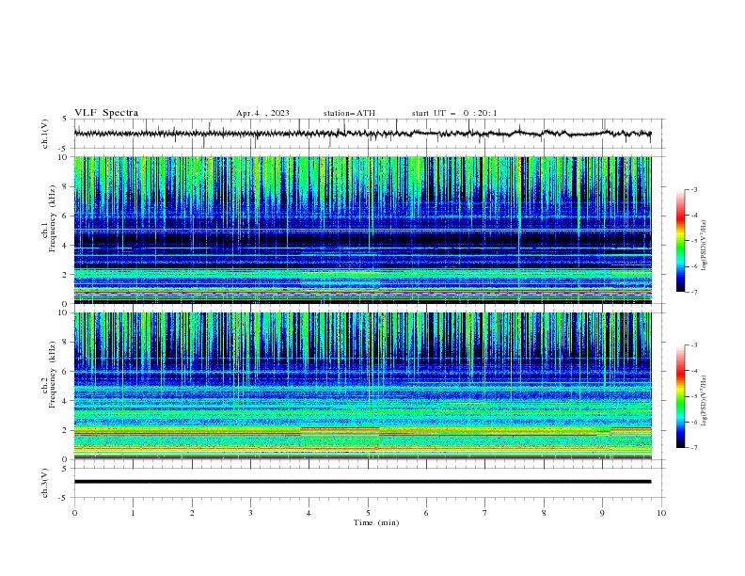Screen dimensions: 745x576
Task: Click 'log(PSD)(V²/Hz)' label beside ch.1 colorbar
Action: [705, 246]
